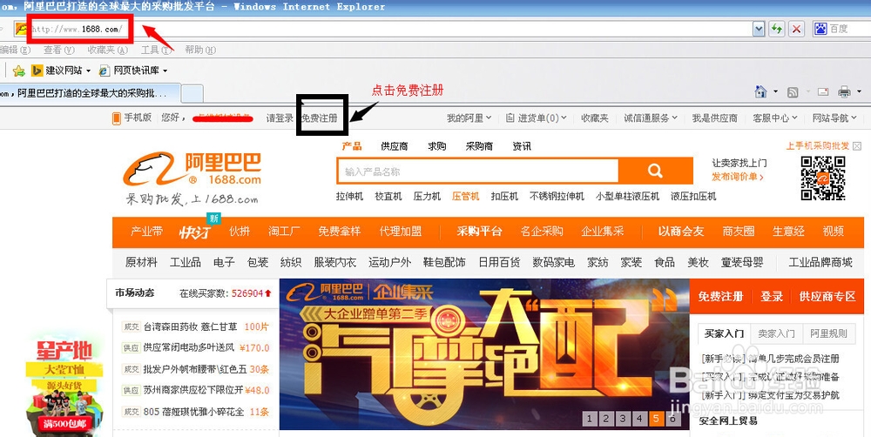This screenshot has height=437, width=871.
Task: Click the RSS feeds icon
Action: click(x=793, y=92)
